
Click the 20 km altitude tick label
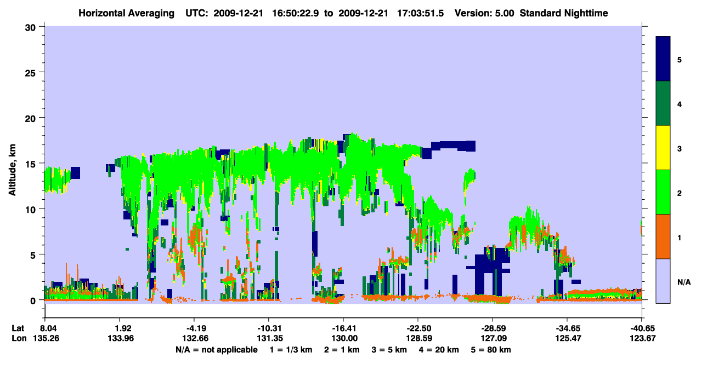coord(32,118)
